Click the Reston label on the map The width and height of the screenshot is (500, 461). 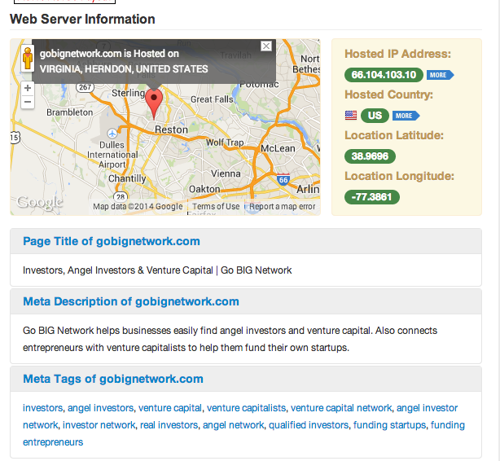point(171,130)
